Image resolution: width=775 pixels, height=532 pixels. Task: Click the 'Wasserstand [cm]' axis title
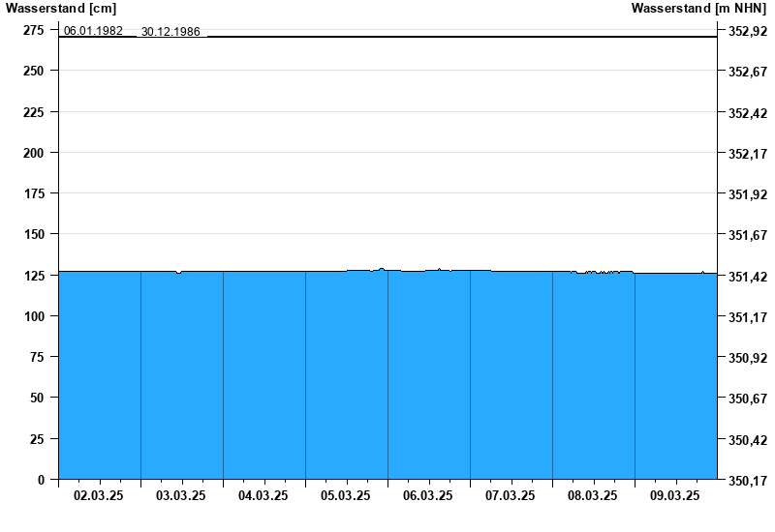coord(60,9)
